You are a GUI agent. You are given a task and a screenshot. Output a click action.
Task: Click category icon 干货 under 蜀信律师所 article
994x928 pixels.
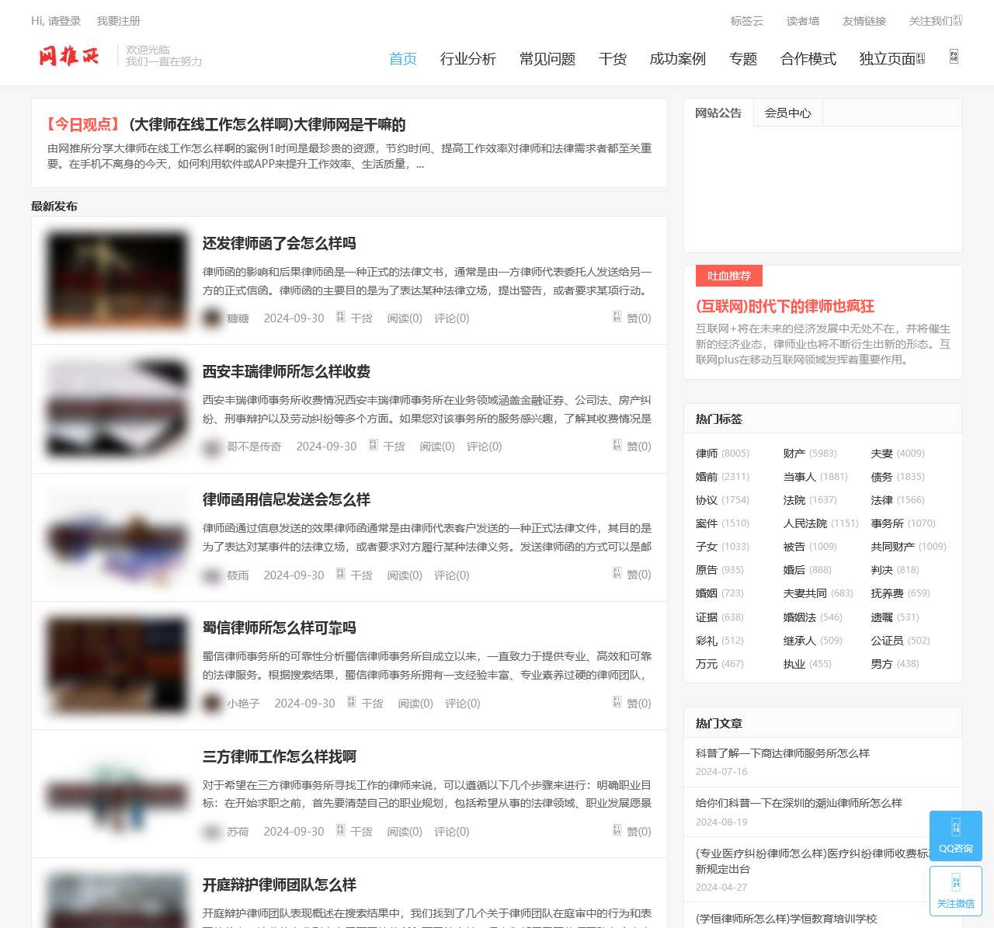351,702
